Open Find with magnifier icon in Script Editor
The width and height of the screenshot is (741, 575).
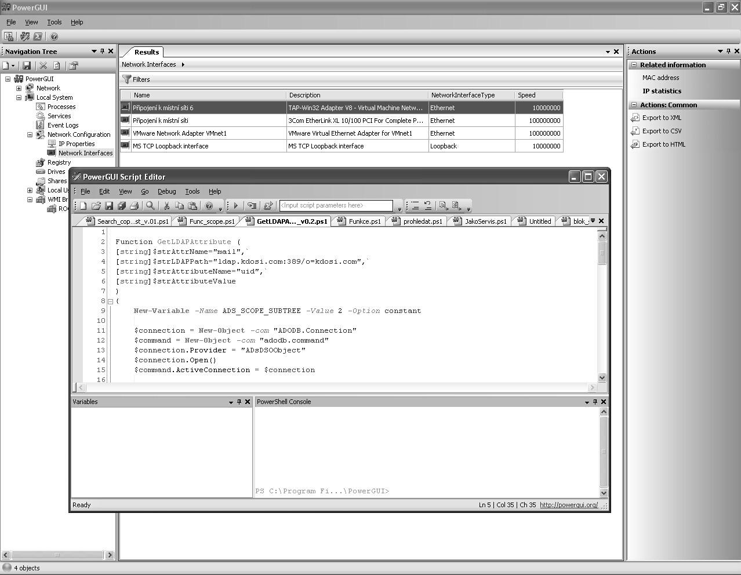(150, 205)
